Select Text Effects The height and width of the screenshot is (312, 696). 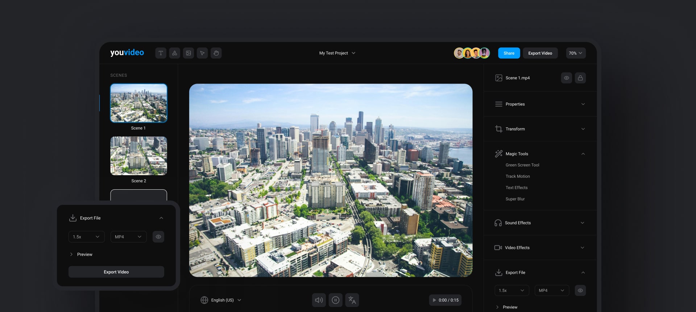coord(517,187)
